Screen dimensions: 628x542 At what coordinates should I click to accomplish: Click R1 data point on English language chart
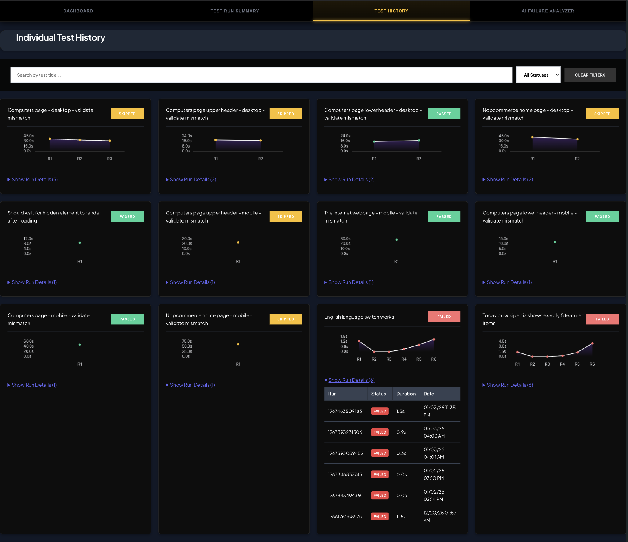[359, 341]
